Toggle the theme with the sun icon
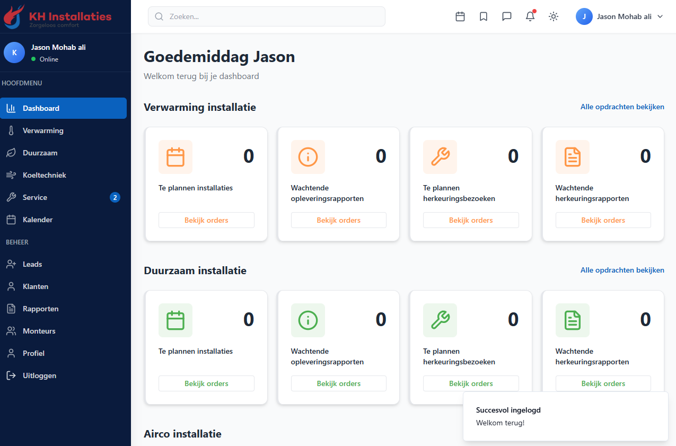676x446 pixels. point(553,16)
